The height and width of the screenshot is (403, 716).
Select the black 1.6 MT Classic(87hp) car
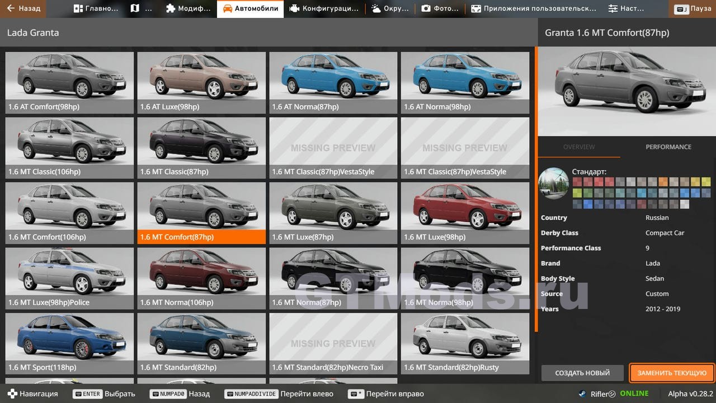pyautogui.click(x=201, y=148)
